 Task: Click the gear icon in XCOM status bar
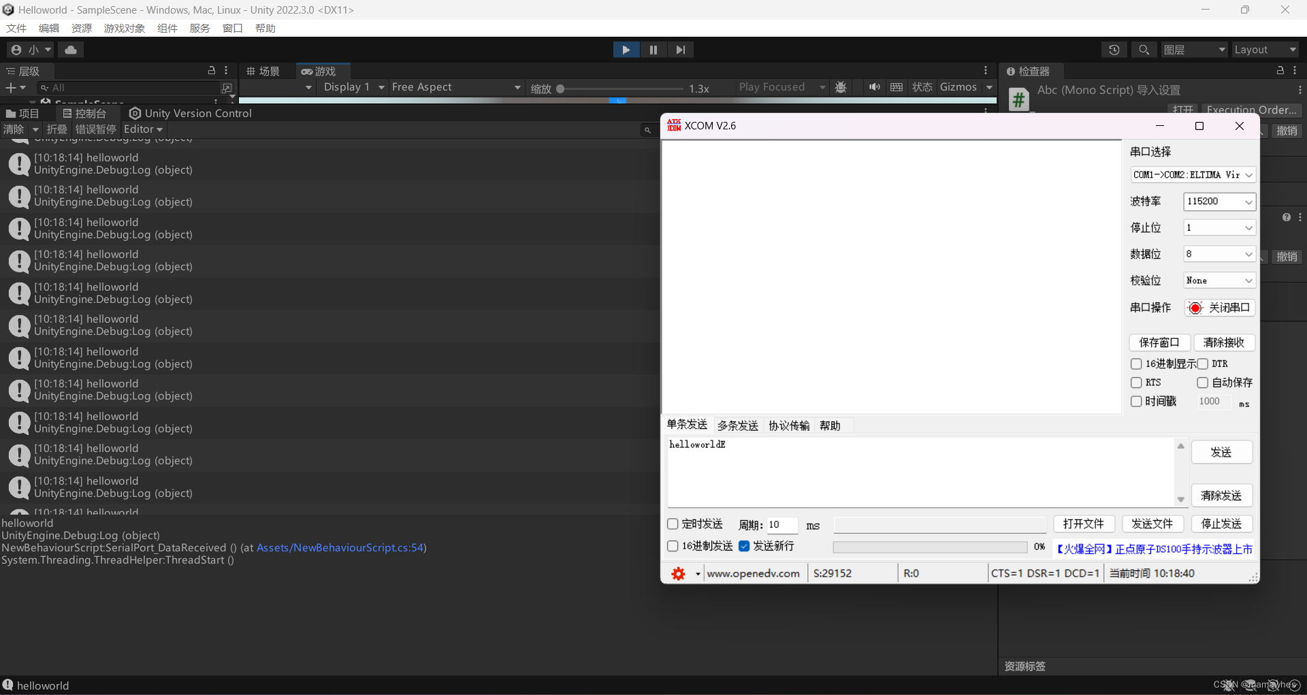pyautogui.click(x=679, y=573)
